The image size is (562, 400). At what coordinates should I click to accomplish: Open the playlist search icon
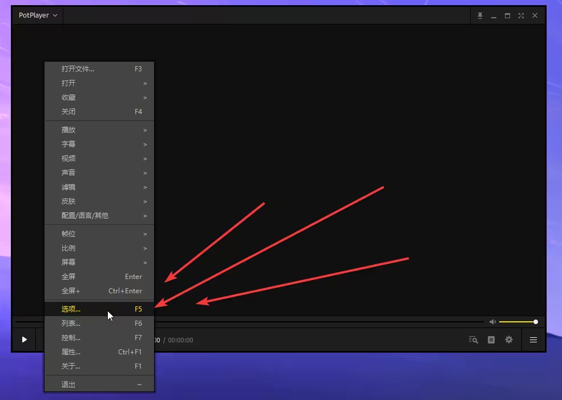[x=473, y=340]
